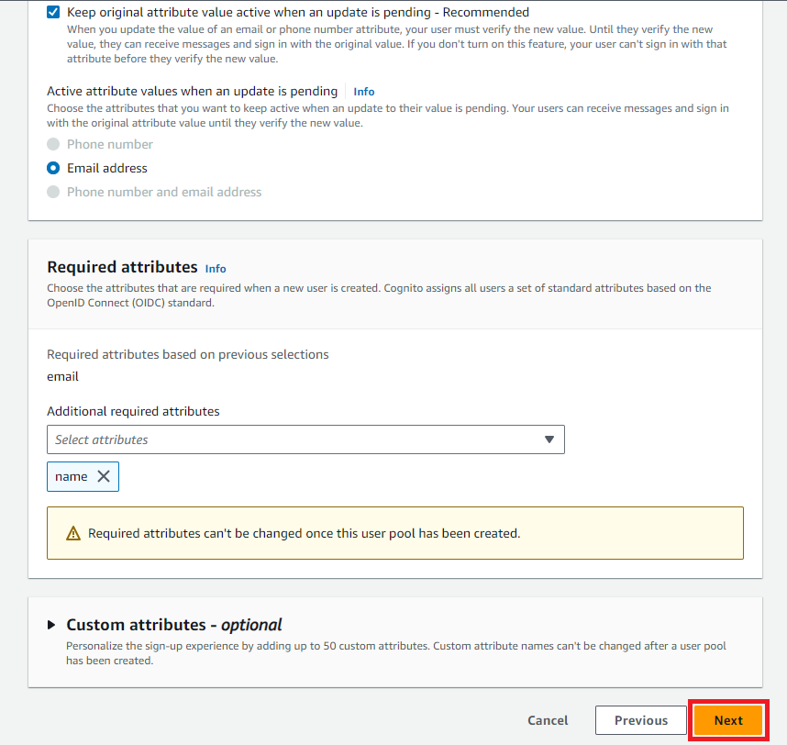Open Info link next to Required attributes heading
This screenshot has height=745, width=787.
click(216, 269)
